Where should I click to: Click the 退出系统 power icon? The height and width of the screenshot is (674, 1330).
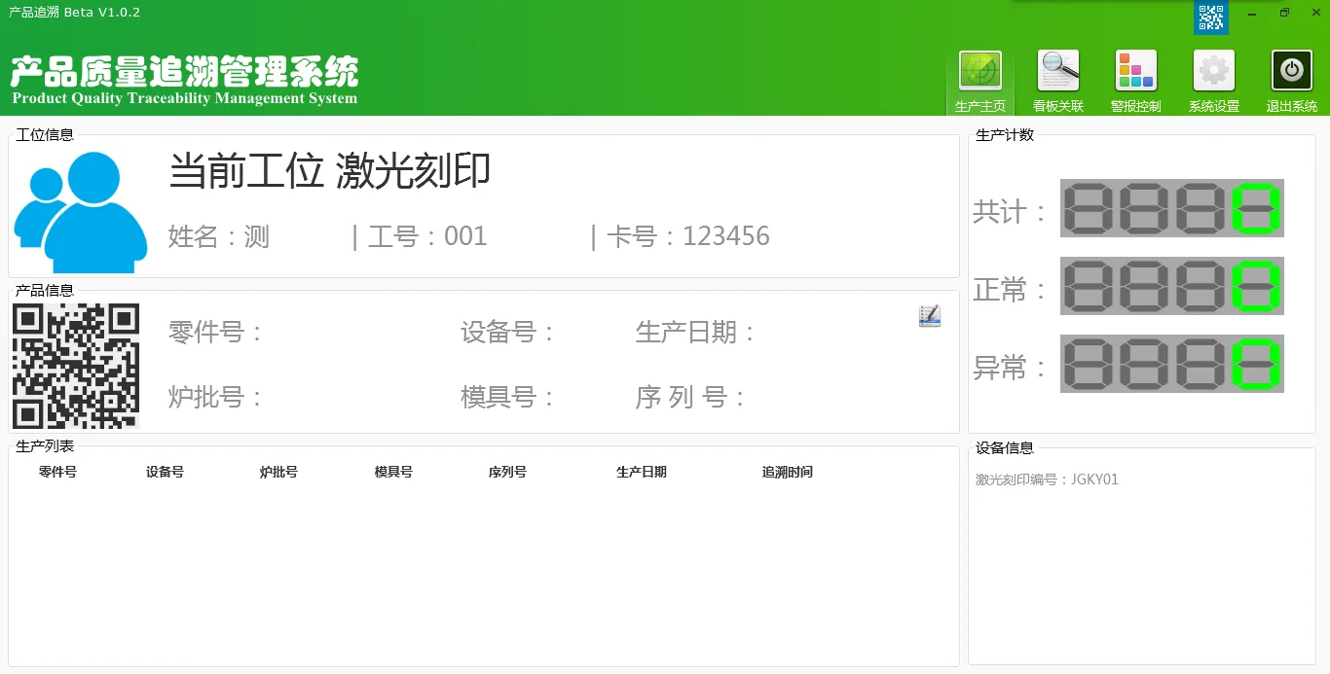pos(1291,72)
